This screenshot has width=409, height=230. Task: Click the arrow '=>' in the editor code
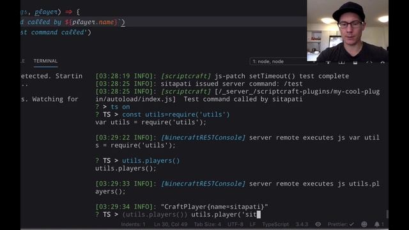point(68,12)
